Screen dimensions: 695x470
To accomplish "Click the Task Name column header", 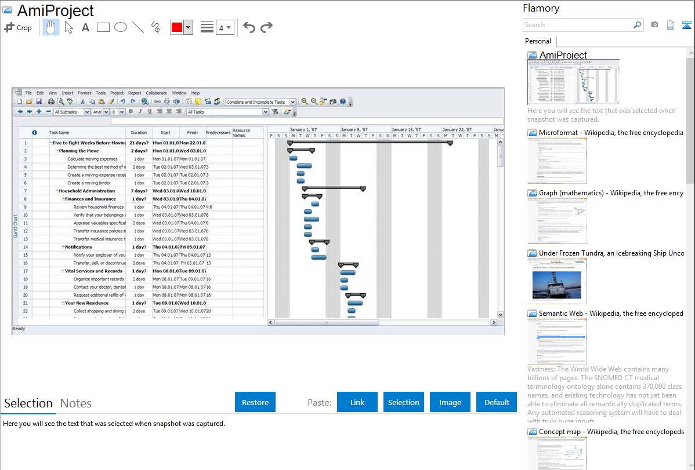I will point(86,133).
